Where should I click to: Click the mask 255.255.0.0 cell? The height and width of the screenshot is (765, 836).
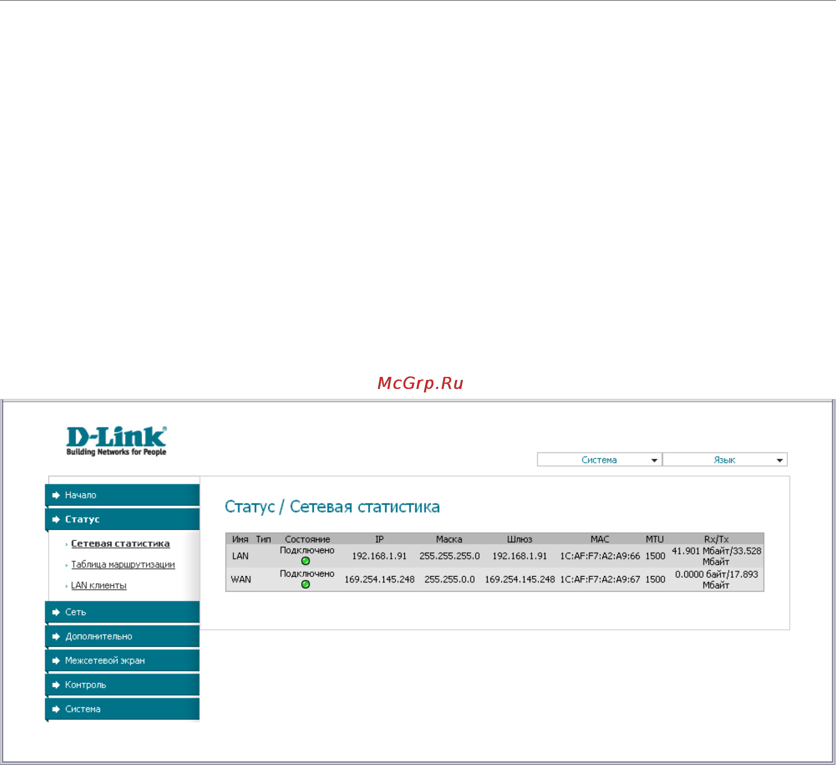(449, 579)
